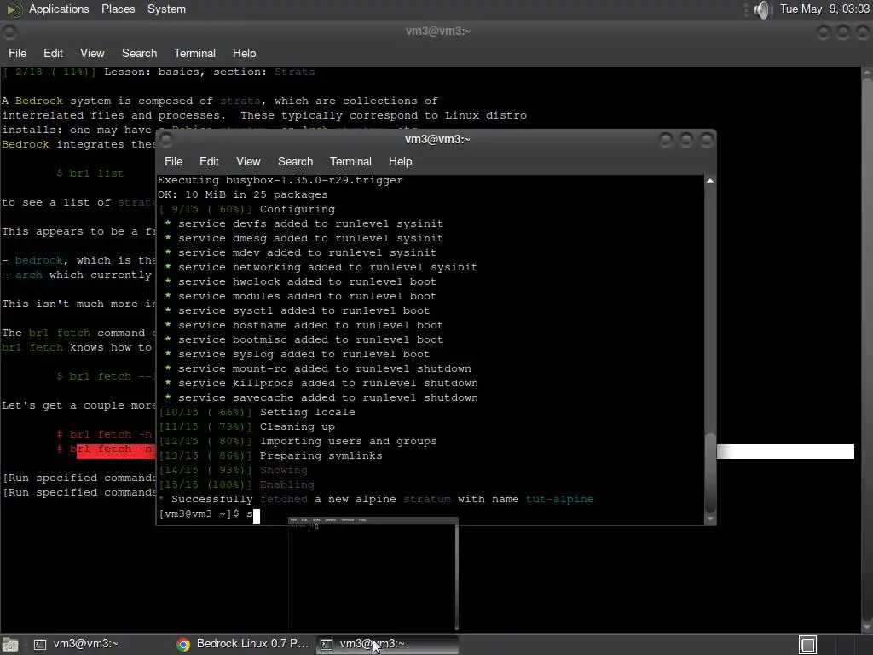Click the volume speaker icon in the panel
The height and width of the screenshot is (655, 873).
coord(762,9)
